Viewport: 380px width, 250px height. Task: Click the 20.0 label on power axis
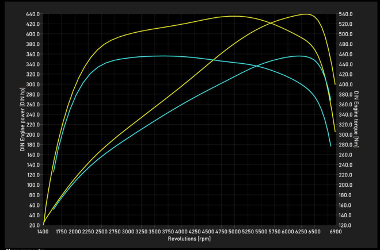click(33, 225)
